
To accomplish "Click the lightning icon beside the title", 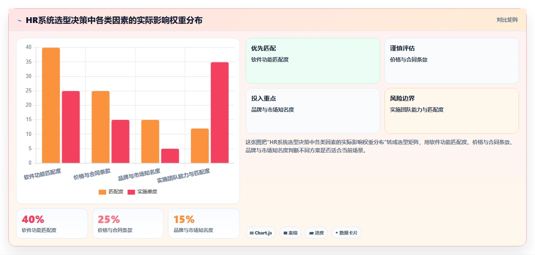I will (x=19, y=21).
